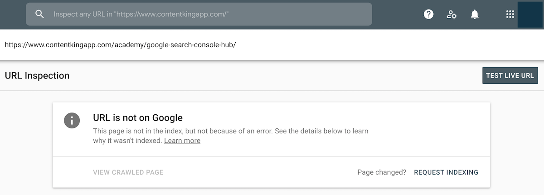This screenshot has height=195, width=544.
Task: Click empty space in the white URL strip
Action: click(385, 45)
